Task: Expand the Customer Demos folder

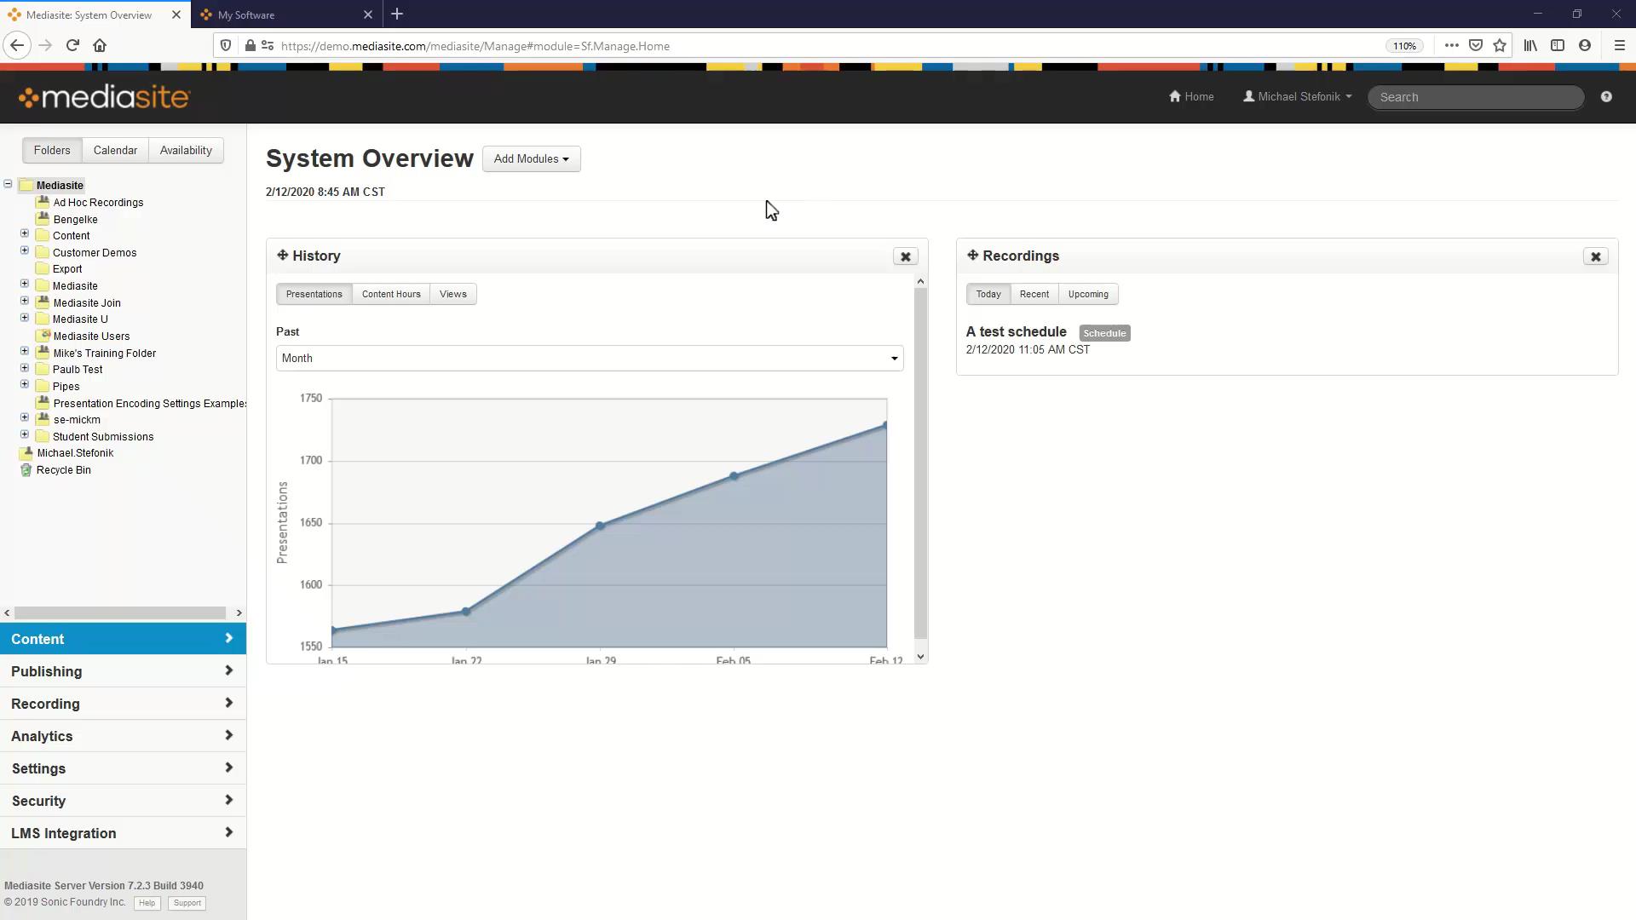Action: tap(25, 251)
